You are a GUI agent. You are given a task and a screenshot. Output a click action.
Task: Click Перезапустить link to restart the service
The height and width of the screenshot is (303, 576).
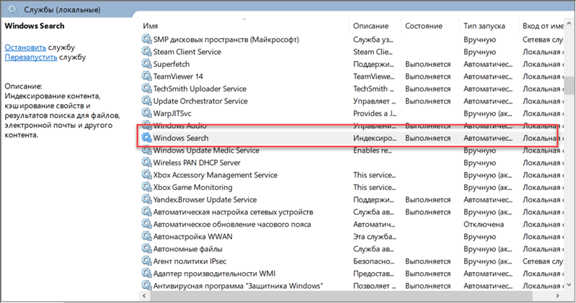click(x=31, y=58)
